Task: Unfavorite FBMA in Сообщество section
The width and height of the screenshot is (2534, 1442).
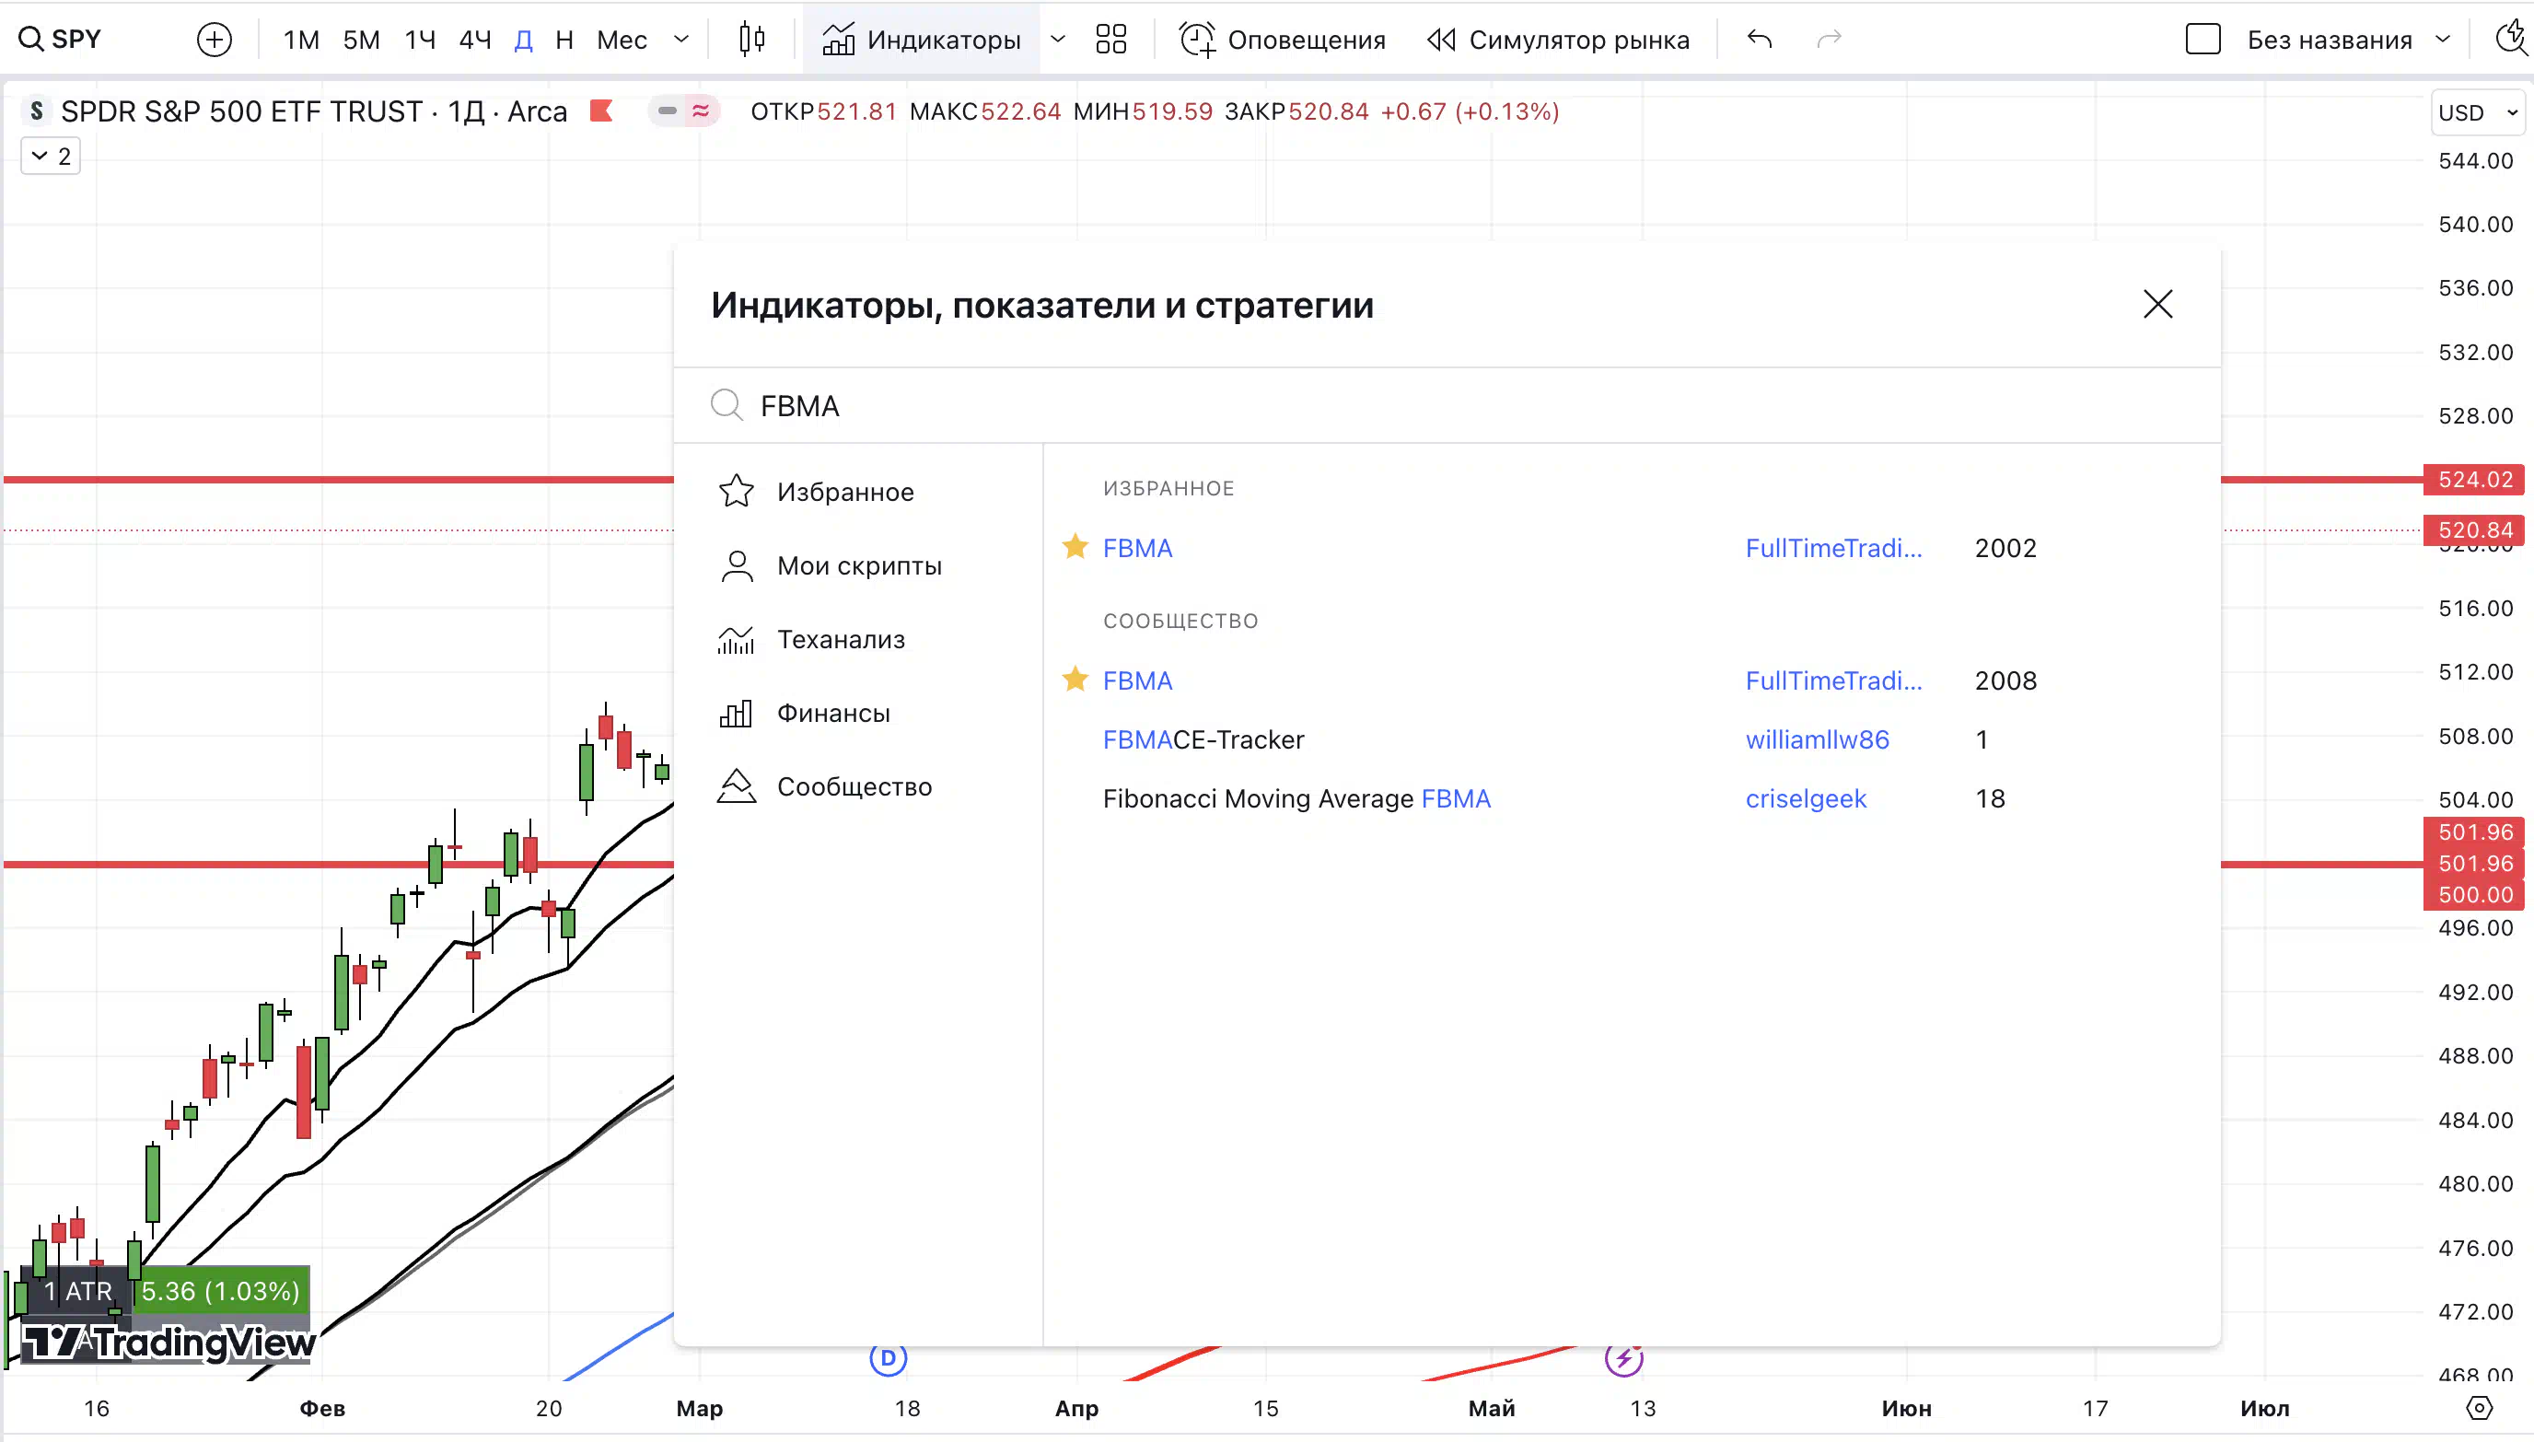Action: [1075, 680]
